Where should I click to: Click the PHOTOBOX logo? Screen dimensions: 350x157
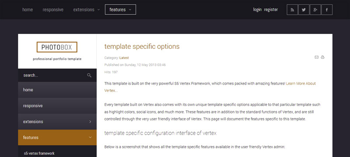click(x=57, y=47)
